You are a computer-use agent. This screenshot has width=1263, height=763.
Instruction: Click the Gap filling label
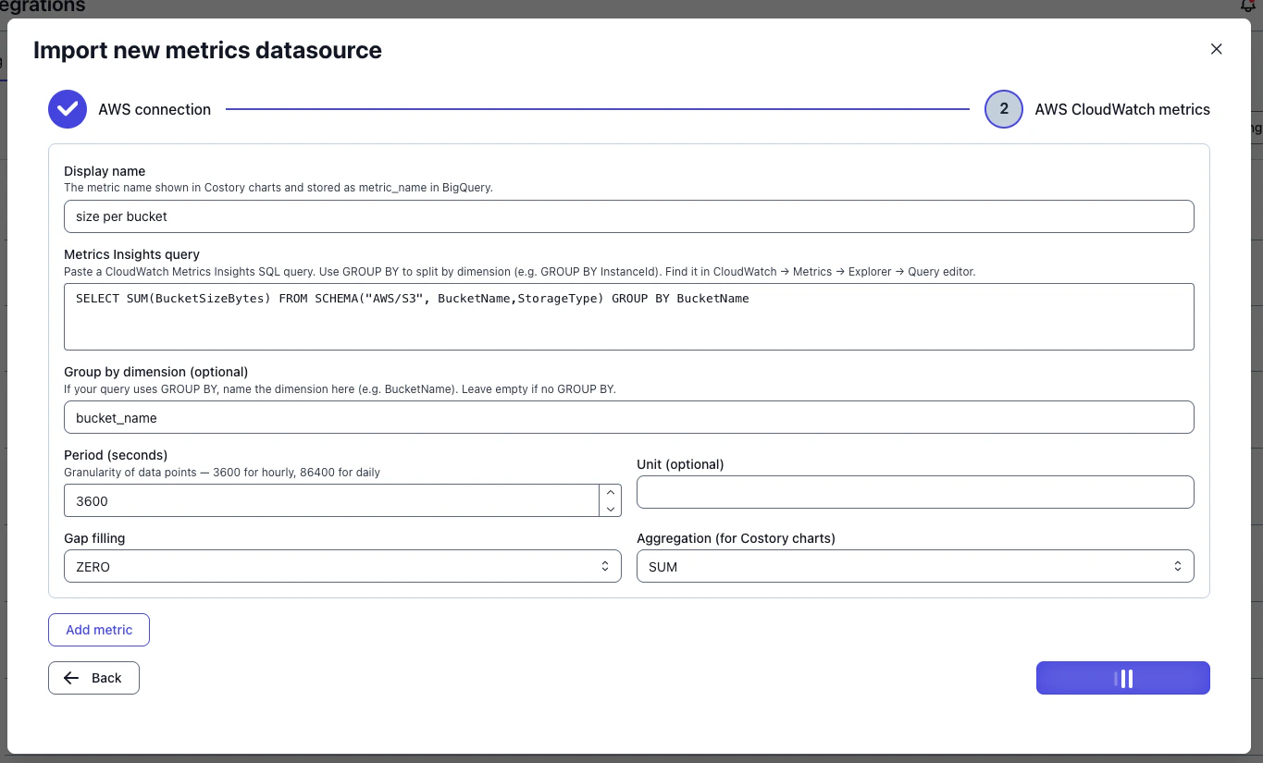tap(94, 538)
